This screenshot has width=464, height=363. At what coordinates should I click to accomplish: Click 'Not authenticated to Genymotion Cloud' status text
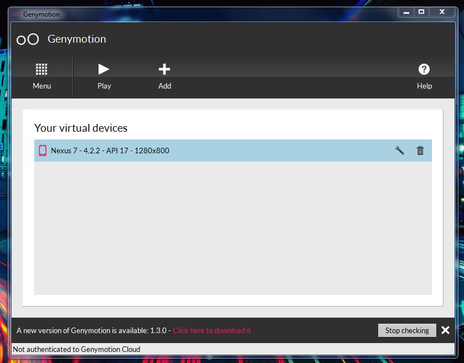(76, 349)
